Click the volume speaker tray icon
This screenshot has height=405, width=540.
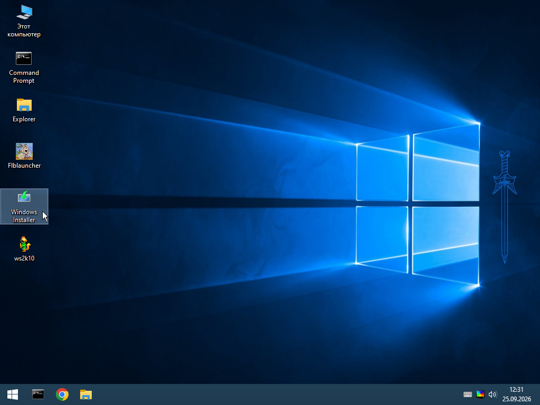492,394
